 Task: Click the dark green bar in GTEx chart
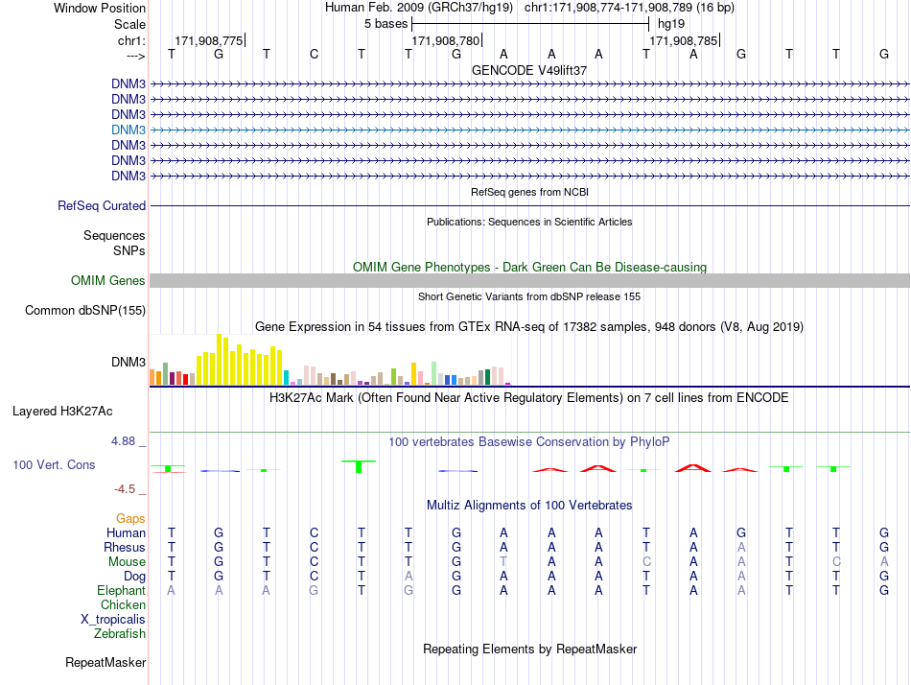tap(487, 377)
